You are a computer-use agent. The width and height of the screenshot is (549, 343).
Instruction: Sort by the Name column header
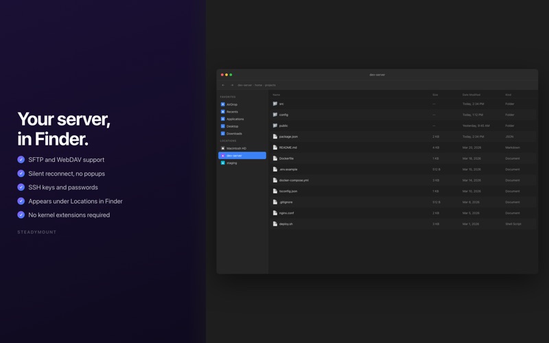tap(277, 95)
